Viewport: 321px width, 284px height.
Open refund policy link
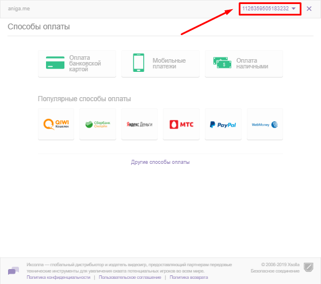[189, 277]
